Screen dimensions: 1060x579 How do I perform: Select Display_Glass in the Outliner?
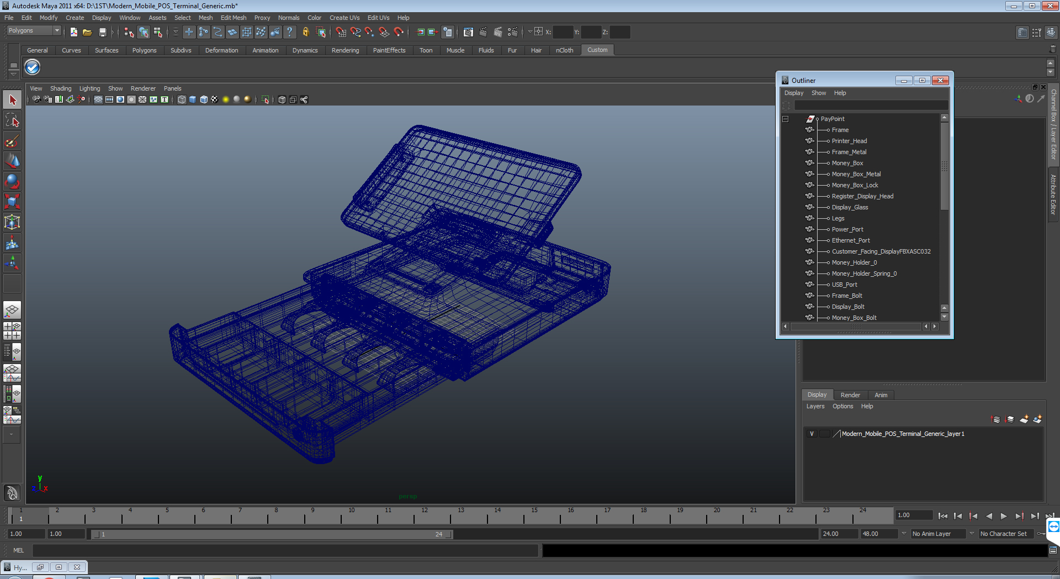pos(850,207)
